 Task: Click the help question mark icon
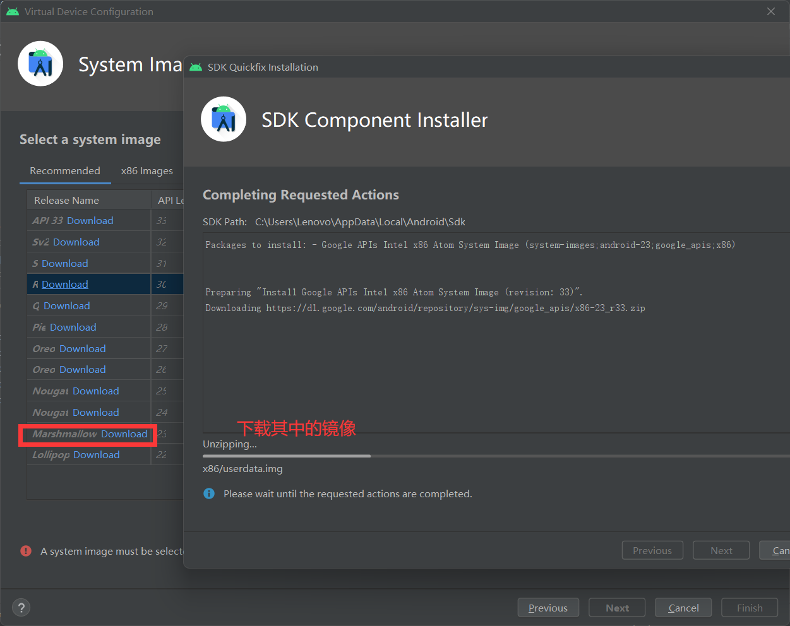[x=21, y=608]
